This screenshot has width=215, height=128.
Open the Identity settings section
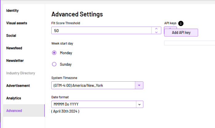click(12, 10)
